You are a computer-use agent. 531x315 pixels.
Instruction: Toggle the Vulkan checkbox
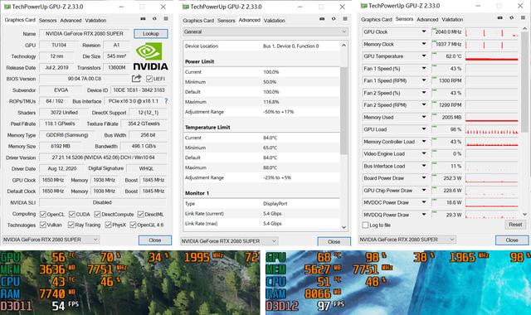click(42, 225)
